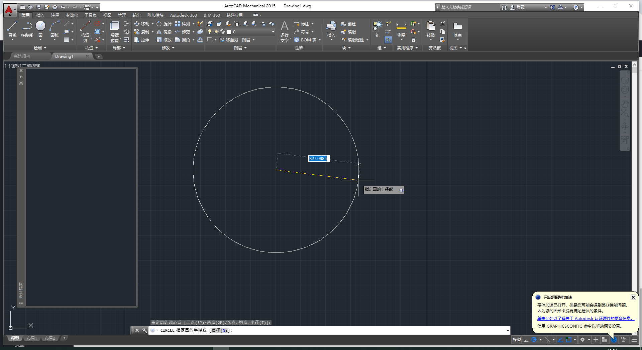Expand the Layers (图层) panel

240,48
